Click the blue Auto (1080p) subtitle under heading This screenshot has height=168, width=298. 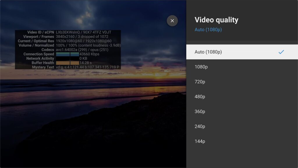pos(208,30)
